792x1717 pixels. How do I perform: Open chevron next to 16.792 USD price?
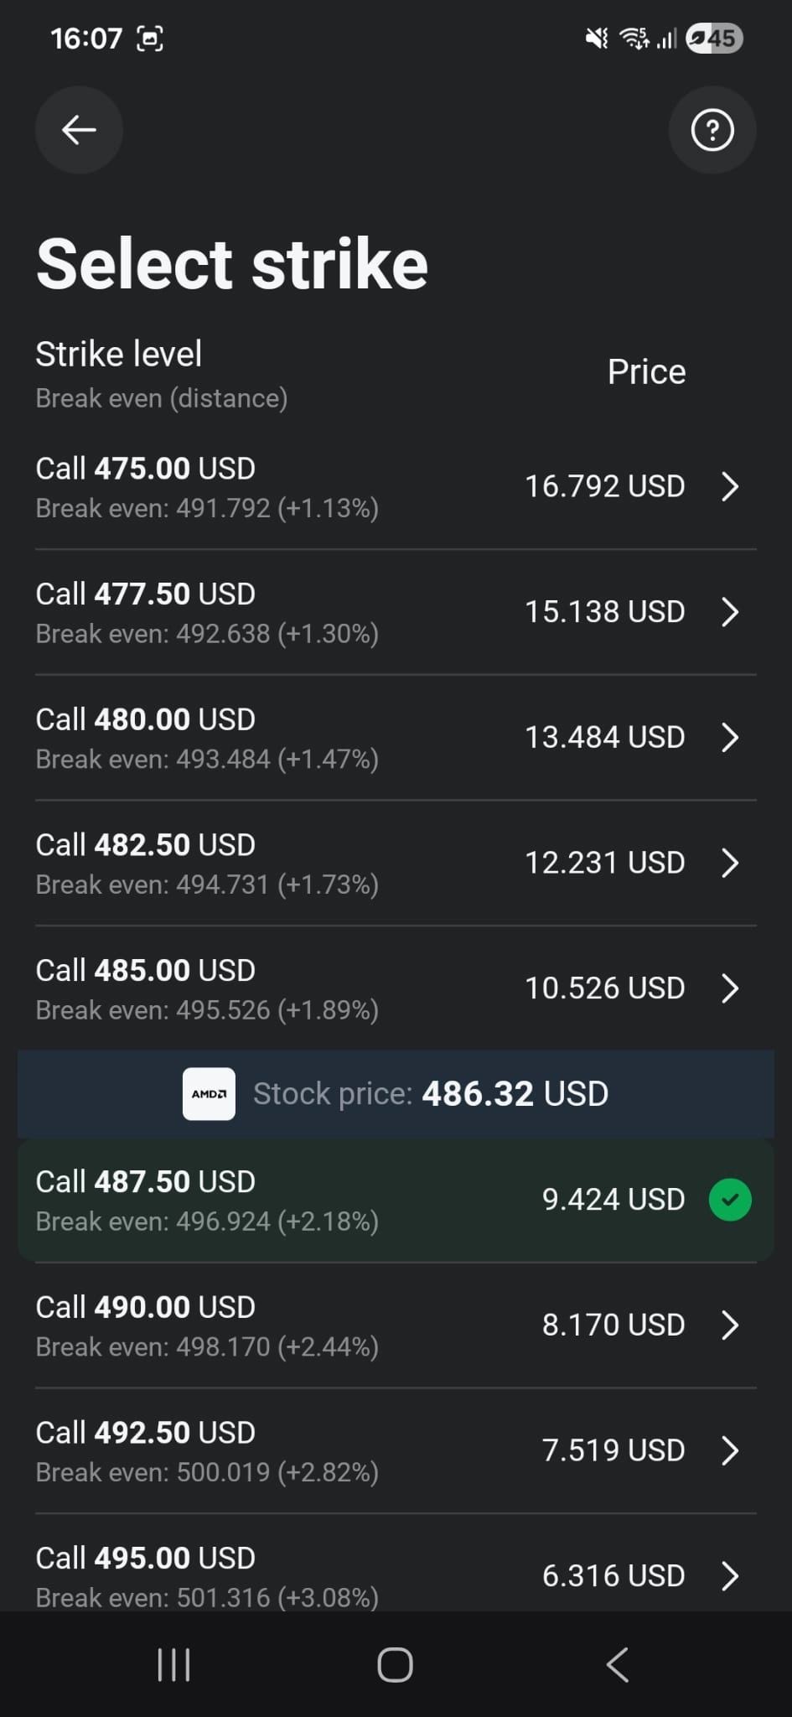(x=730, y=486)
